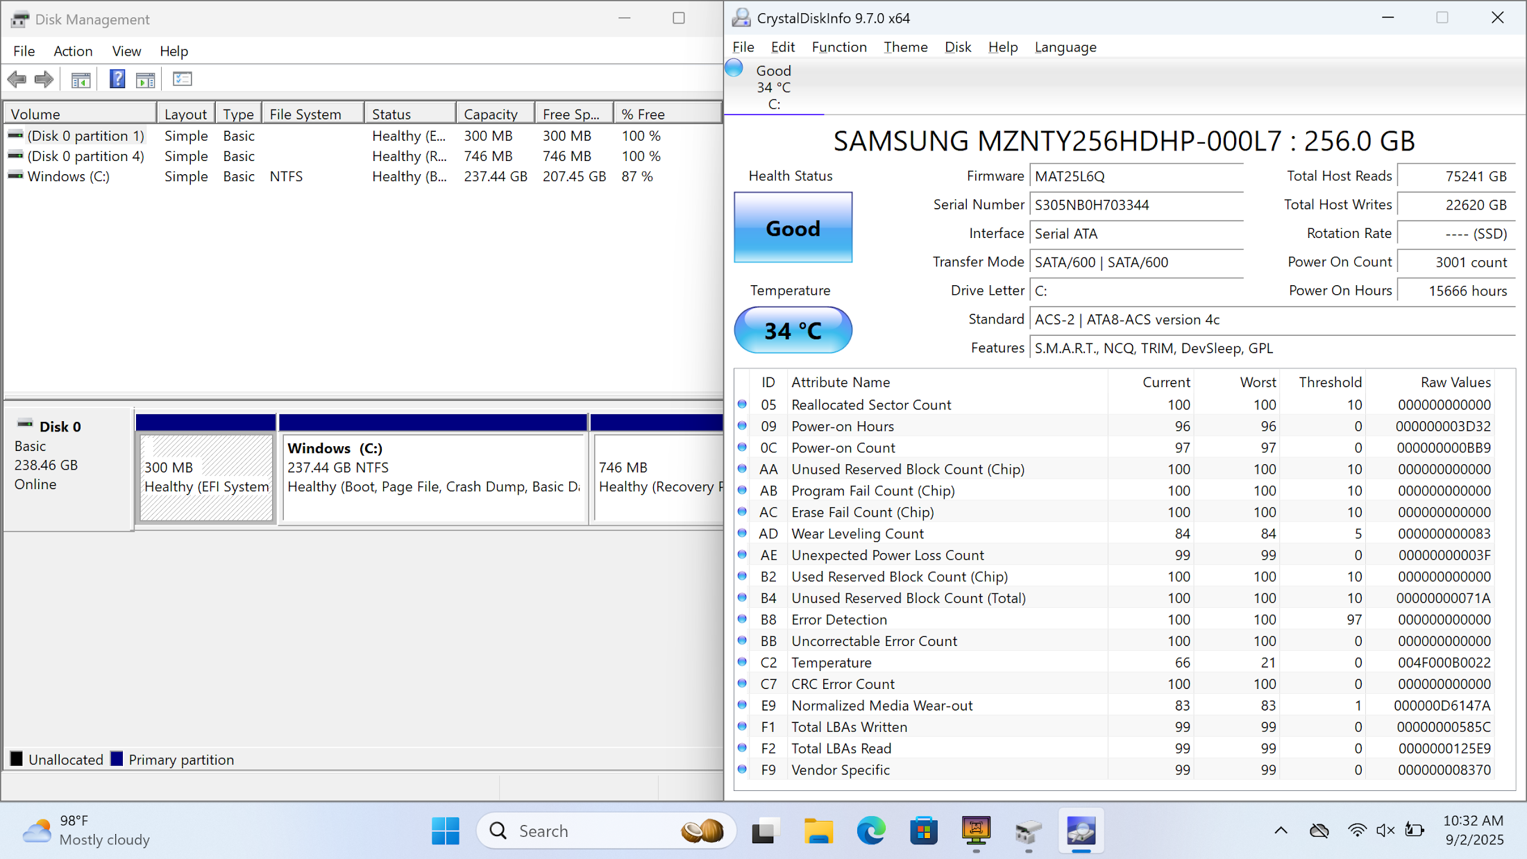This screenshot has width=1527, height=859.
Task: Click the Serial Number field
Action: click(x=1136, y=205)
